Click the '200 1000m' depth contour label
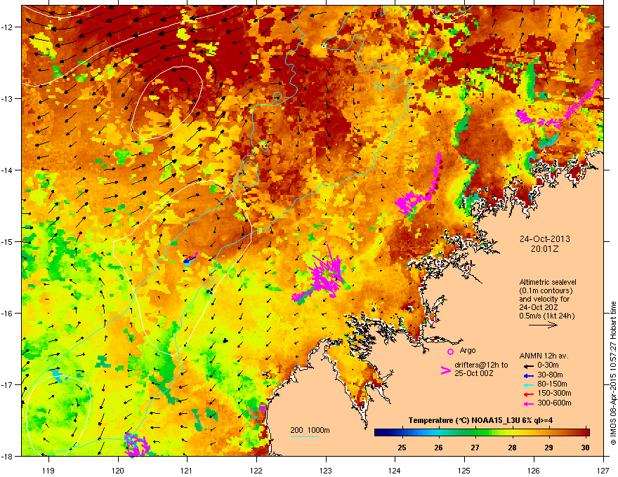This screenshot has width=618, height=477. (x=310, y=430)
